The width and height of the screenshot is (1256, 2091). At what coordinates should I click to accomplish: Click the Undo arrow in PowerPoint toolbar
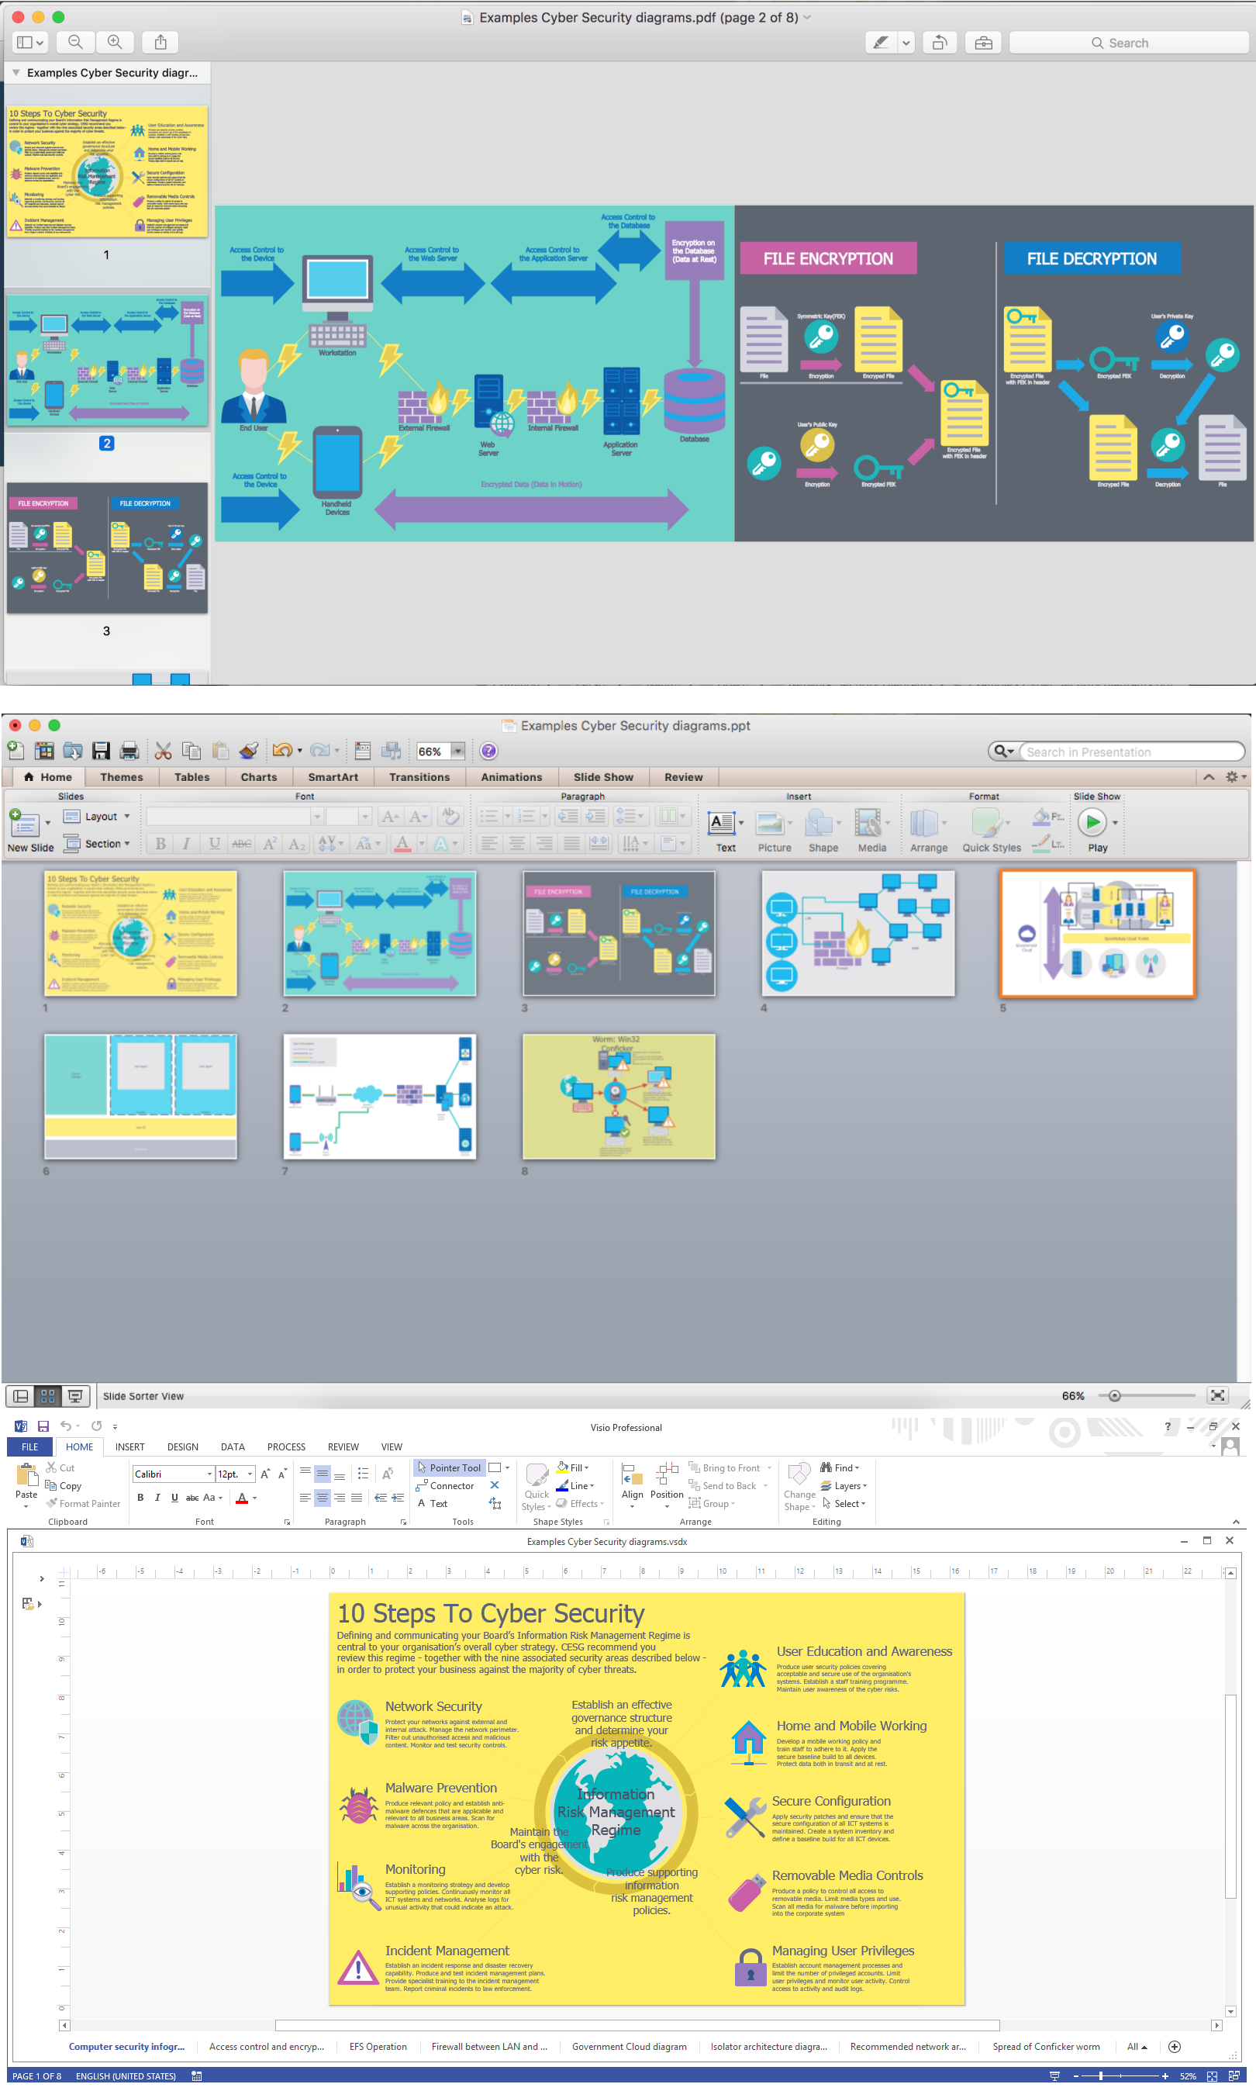282,751
